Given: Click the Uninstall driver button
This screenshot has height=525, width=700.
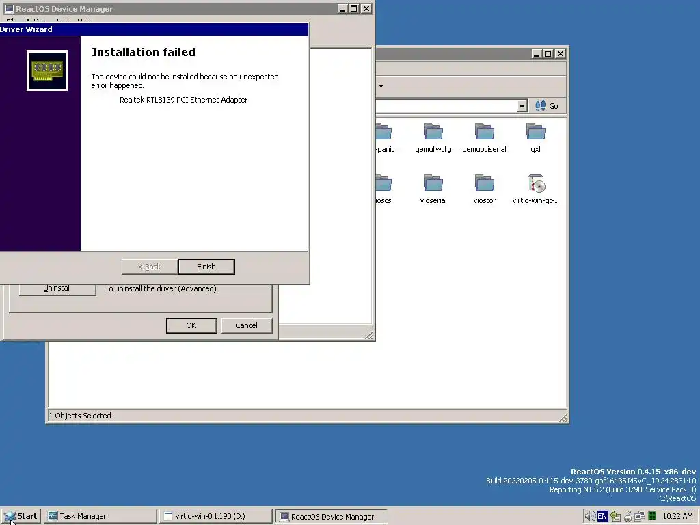Looking at the screenshot, I should tap(57, 288).
